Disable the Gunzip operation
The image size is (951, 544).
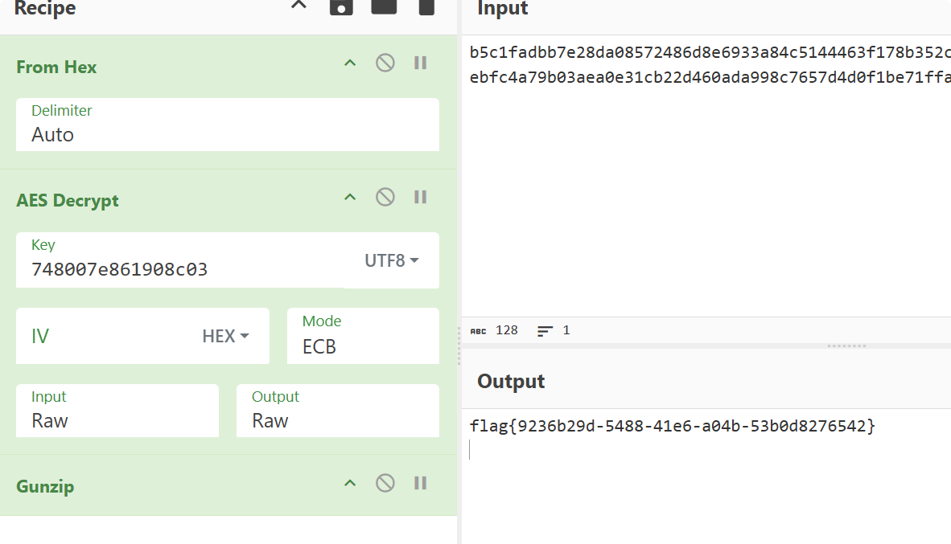pyautogui.click(x=385, y=483)
